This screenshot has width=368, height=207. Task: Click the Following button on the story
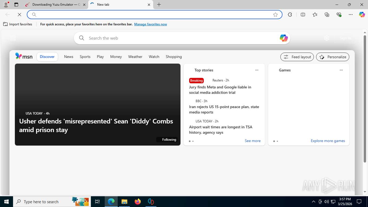pos(166,140)
